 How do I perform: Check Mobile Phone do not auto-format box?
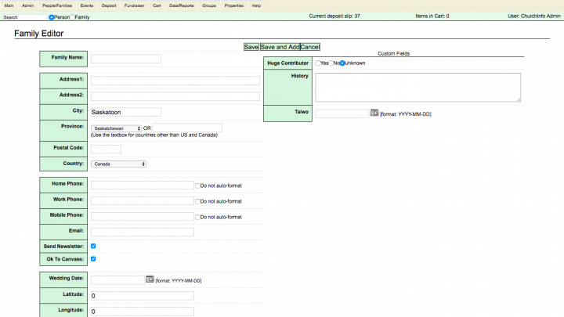[x=197, y=217]
